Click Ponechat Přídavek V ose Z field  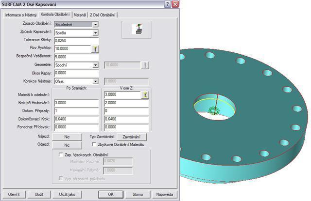(126, 127)
